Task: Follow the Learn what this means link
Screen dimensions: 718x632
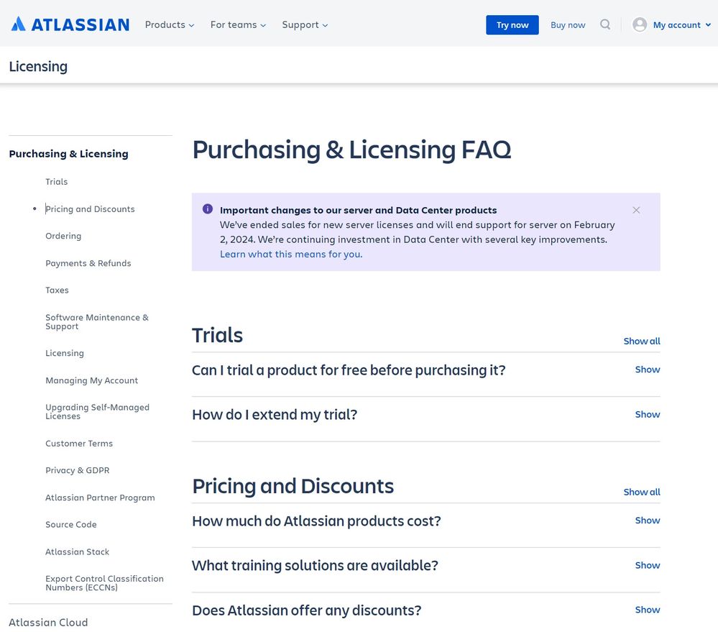Action: pyautogui.click(x=290, y=254)
